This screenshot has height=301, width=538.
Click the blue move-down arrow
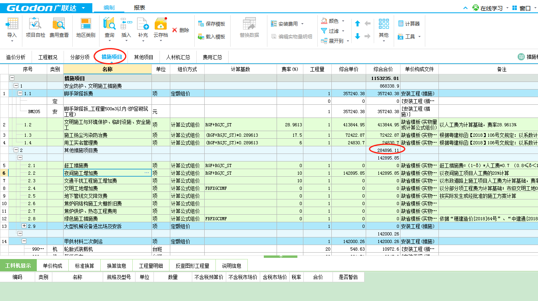click(358, 36)
